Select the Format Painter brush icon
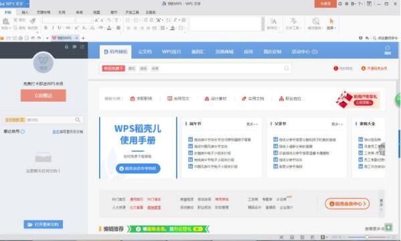Image resolution: width=401 pixels, height=241 pixels. point(33,21)
